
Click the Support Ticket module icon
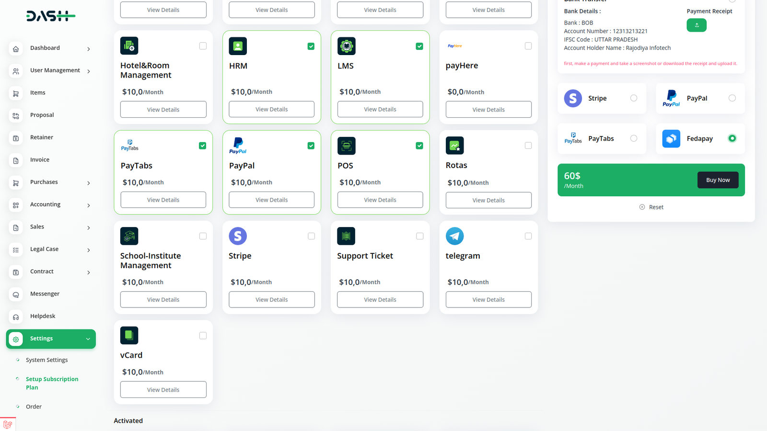click(346, 236)
